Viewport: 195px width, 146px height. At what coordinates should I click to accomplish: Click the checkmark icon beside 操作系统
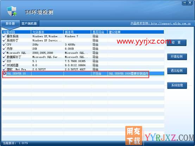(4, 36)
